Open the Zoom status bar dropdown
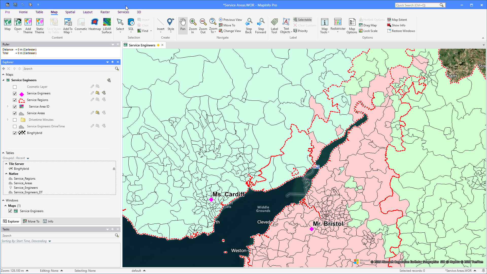 pos(27,271)
